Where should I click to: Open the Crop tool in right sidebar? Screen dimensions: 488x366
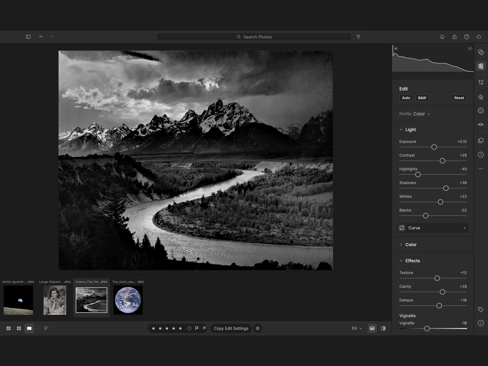pyautogui.click(x=481, y=82)
